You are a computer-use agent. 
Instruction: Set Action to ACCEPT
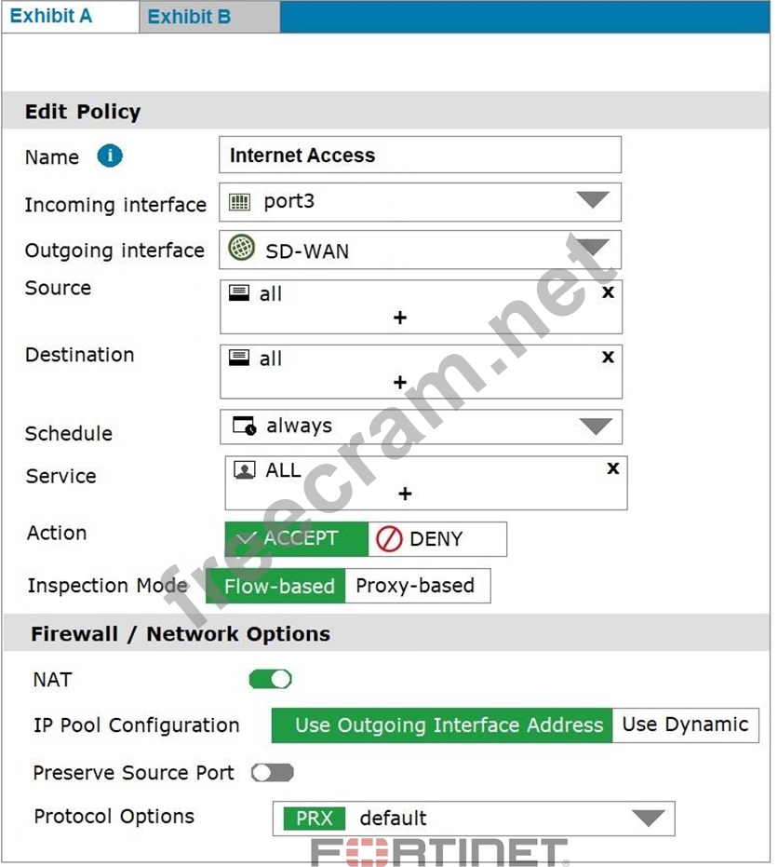point(296,538)
